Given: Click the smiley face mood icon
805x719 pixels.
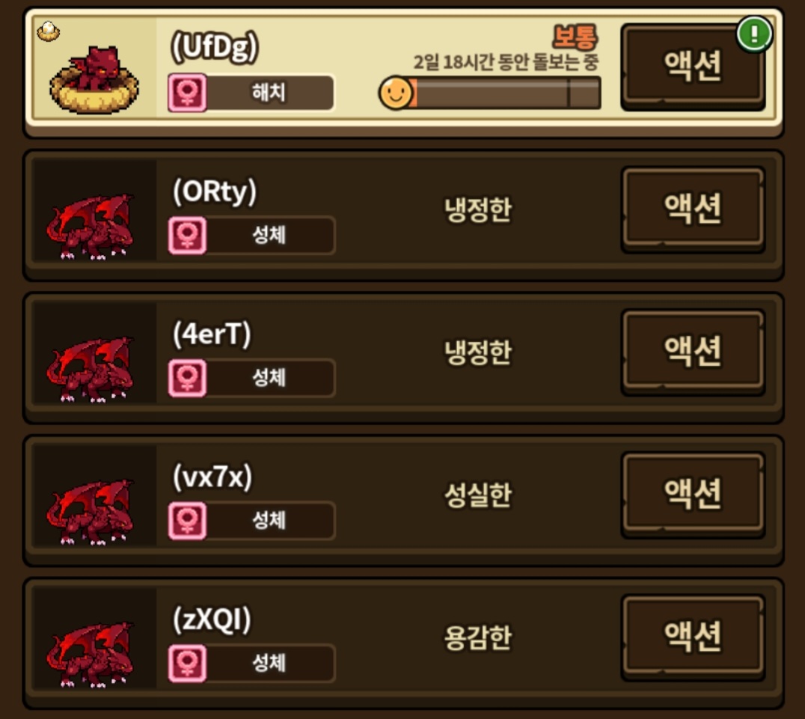Looking at the screenshot, I should (x=395, y=93).
